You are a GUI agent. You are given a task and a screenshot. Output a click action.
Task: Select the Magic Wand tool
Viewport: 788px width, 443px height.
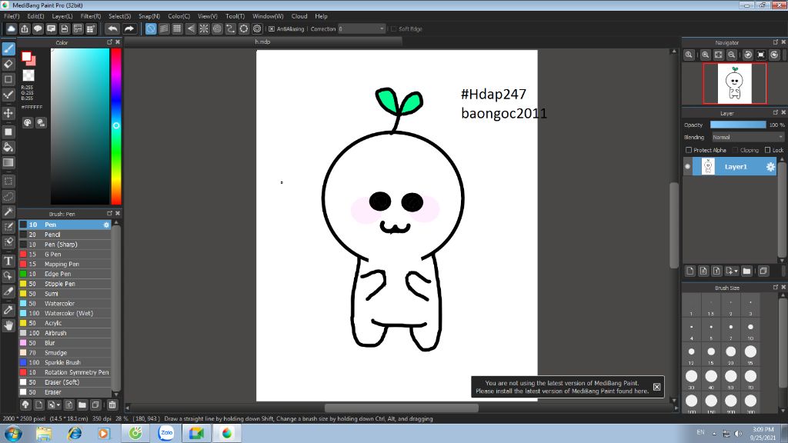click(x=8, y=212)
